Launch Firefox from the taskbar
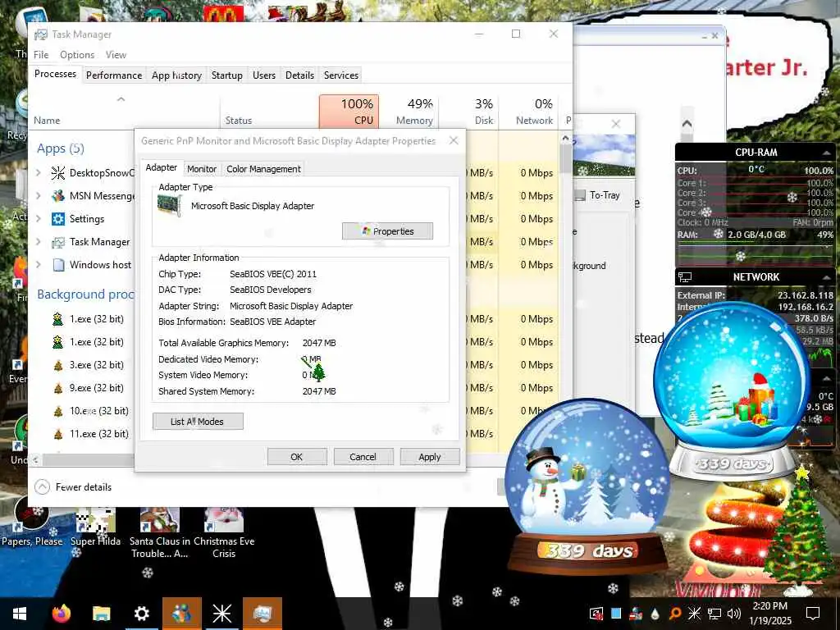The image size is (840, 630). 62,614
